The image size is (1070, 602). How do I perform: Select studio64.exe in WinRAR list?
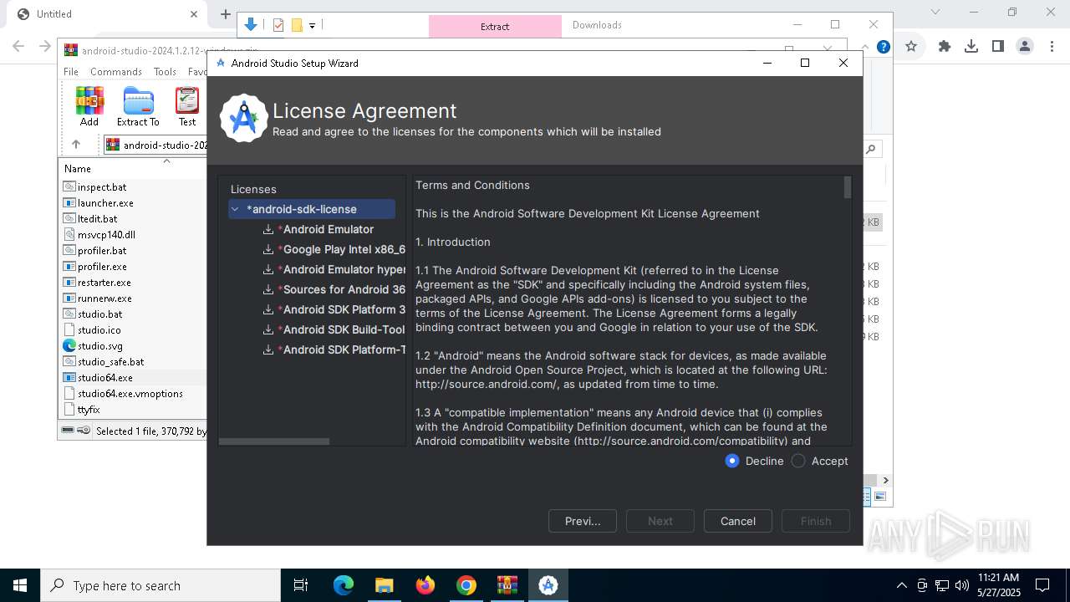click(98, 378)
